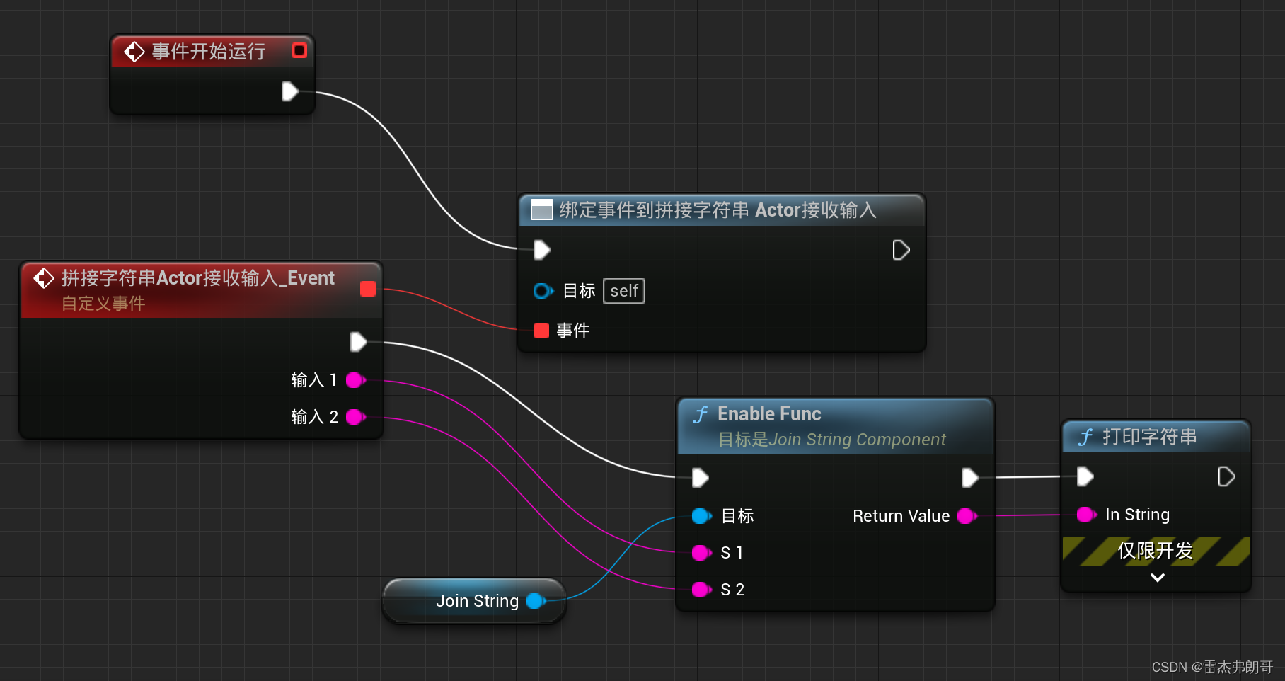Image resolution: width=1285 pixels, height=681 pixels.
Task: Click the exec input pin of 打印字符串
Action: [1085, 476]
